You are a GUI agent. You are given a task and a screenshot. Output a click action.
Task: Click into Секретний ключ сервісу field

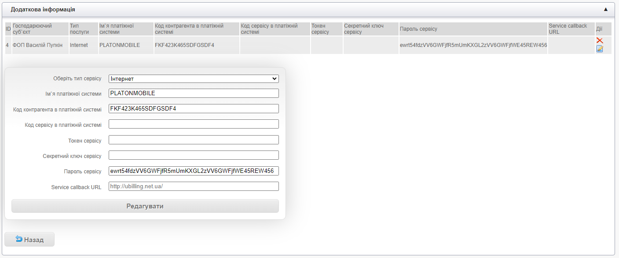pos(194,155)
